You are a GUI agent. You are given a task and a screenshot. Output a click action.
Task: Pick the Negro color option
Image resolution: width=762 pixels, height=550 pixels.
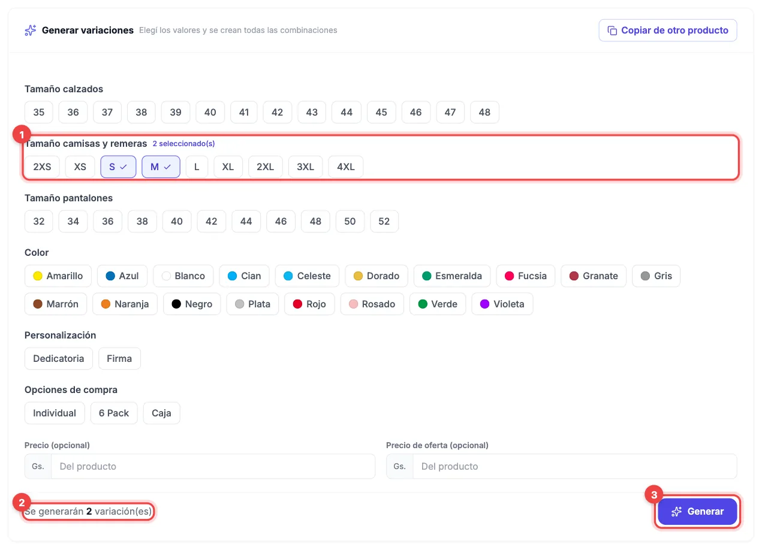(192, 304)
